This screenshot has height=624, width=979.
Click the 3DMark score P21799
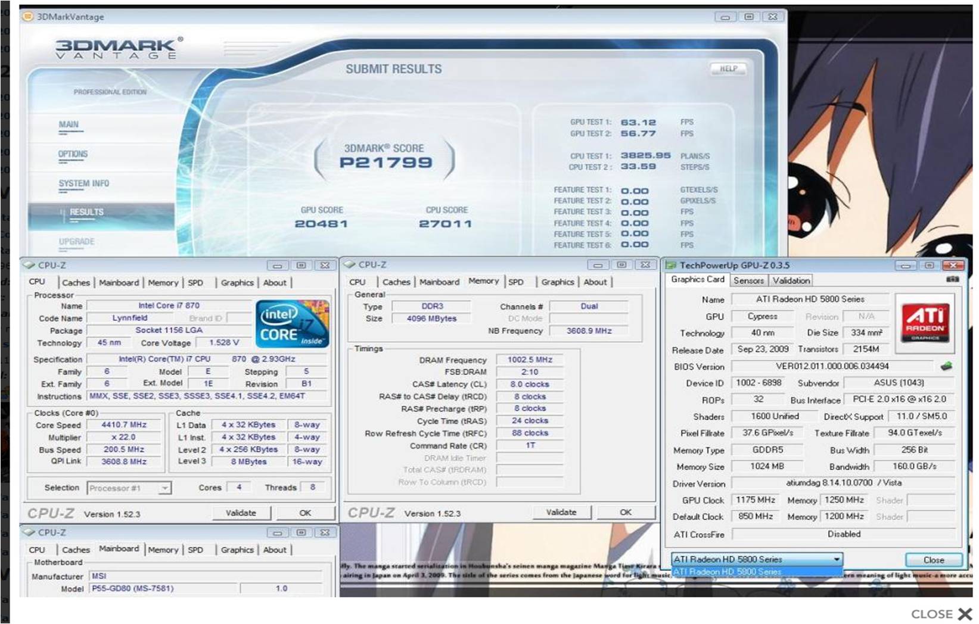tap(386, 163)
